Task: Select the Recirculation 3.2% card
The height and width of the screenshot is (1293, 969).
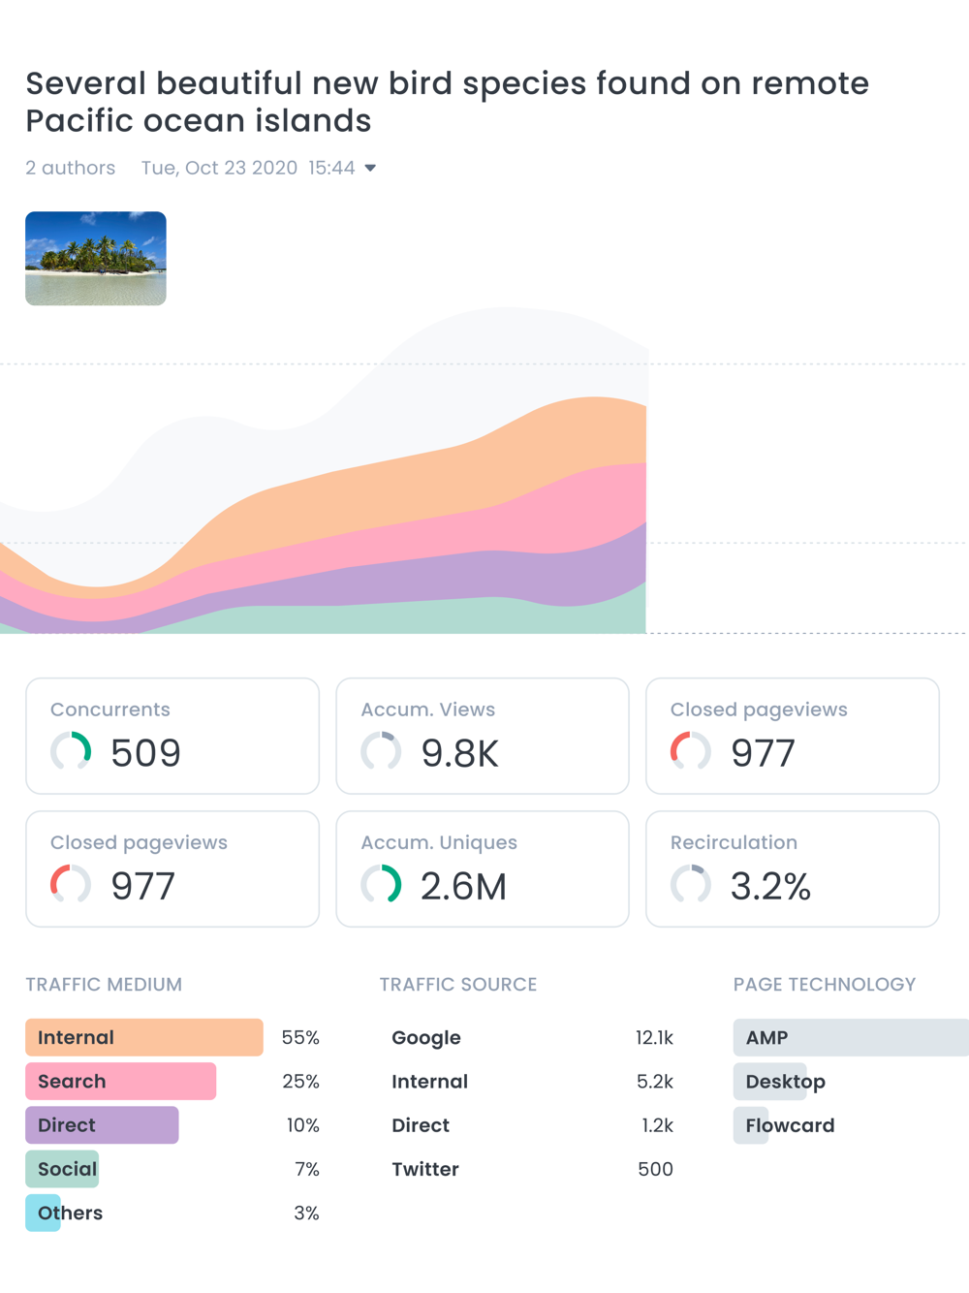Action: (x=793, y=869)
